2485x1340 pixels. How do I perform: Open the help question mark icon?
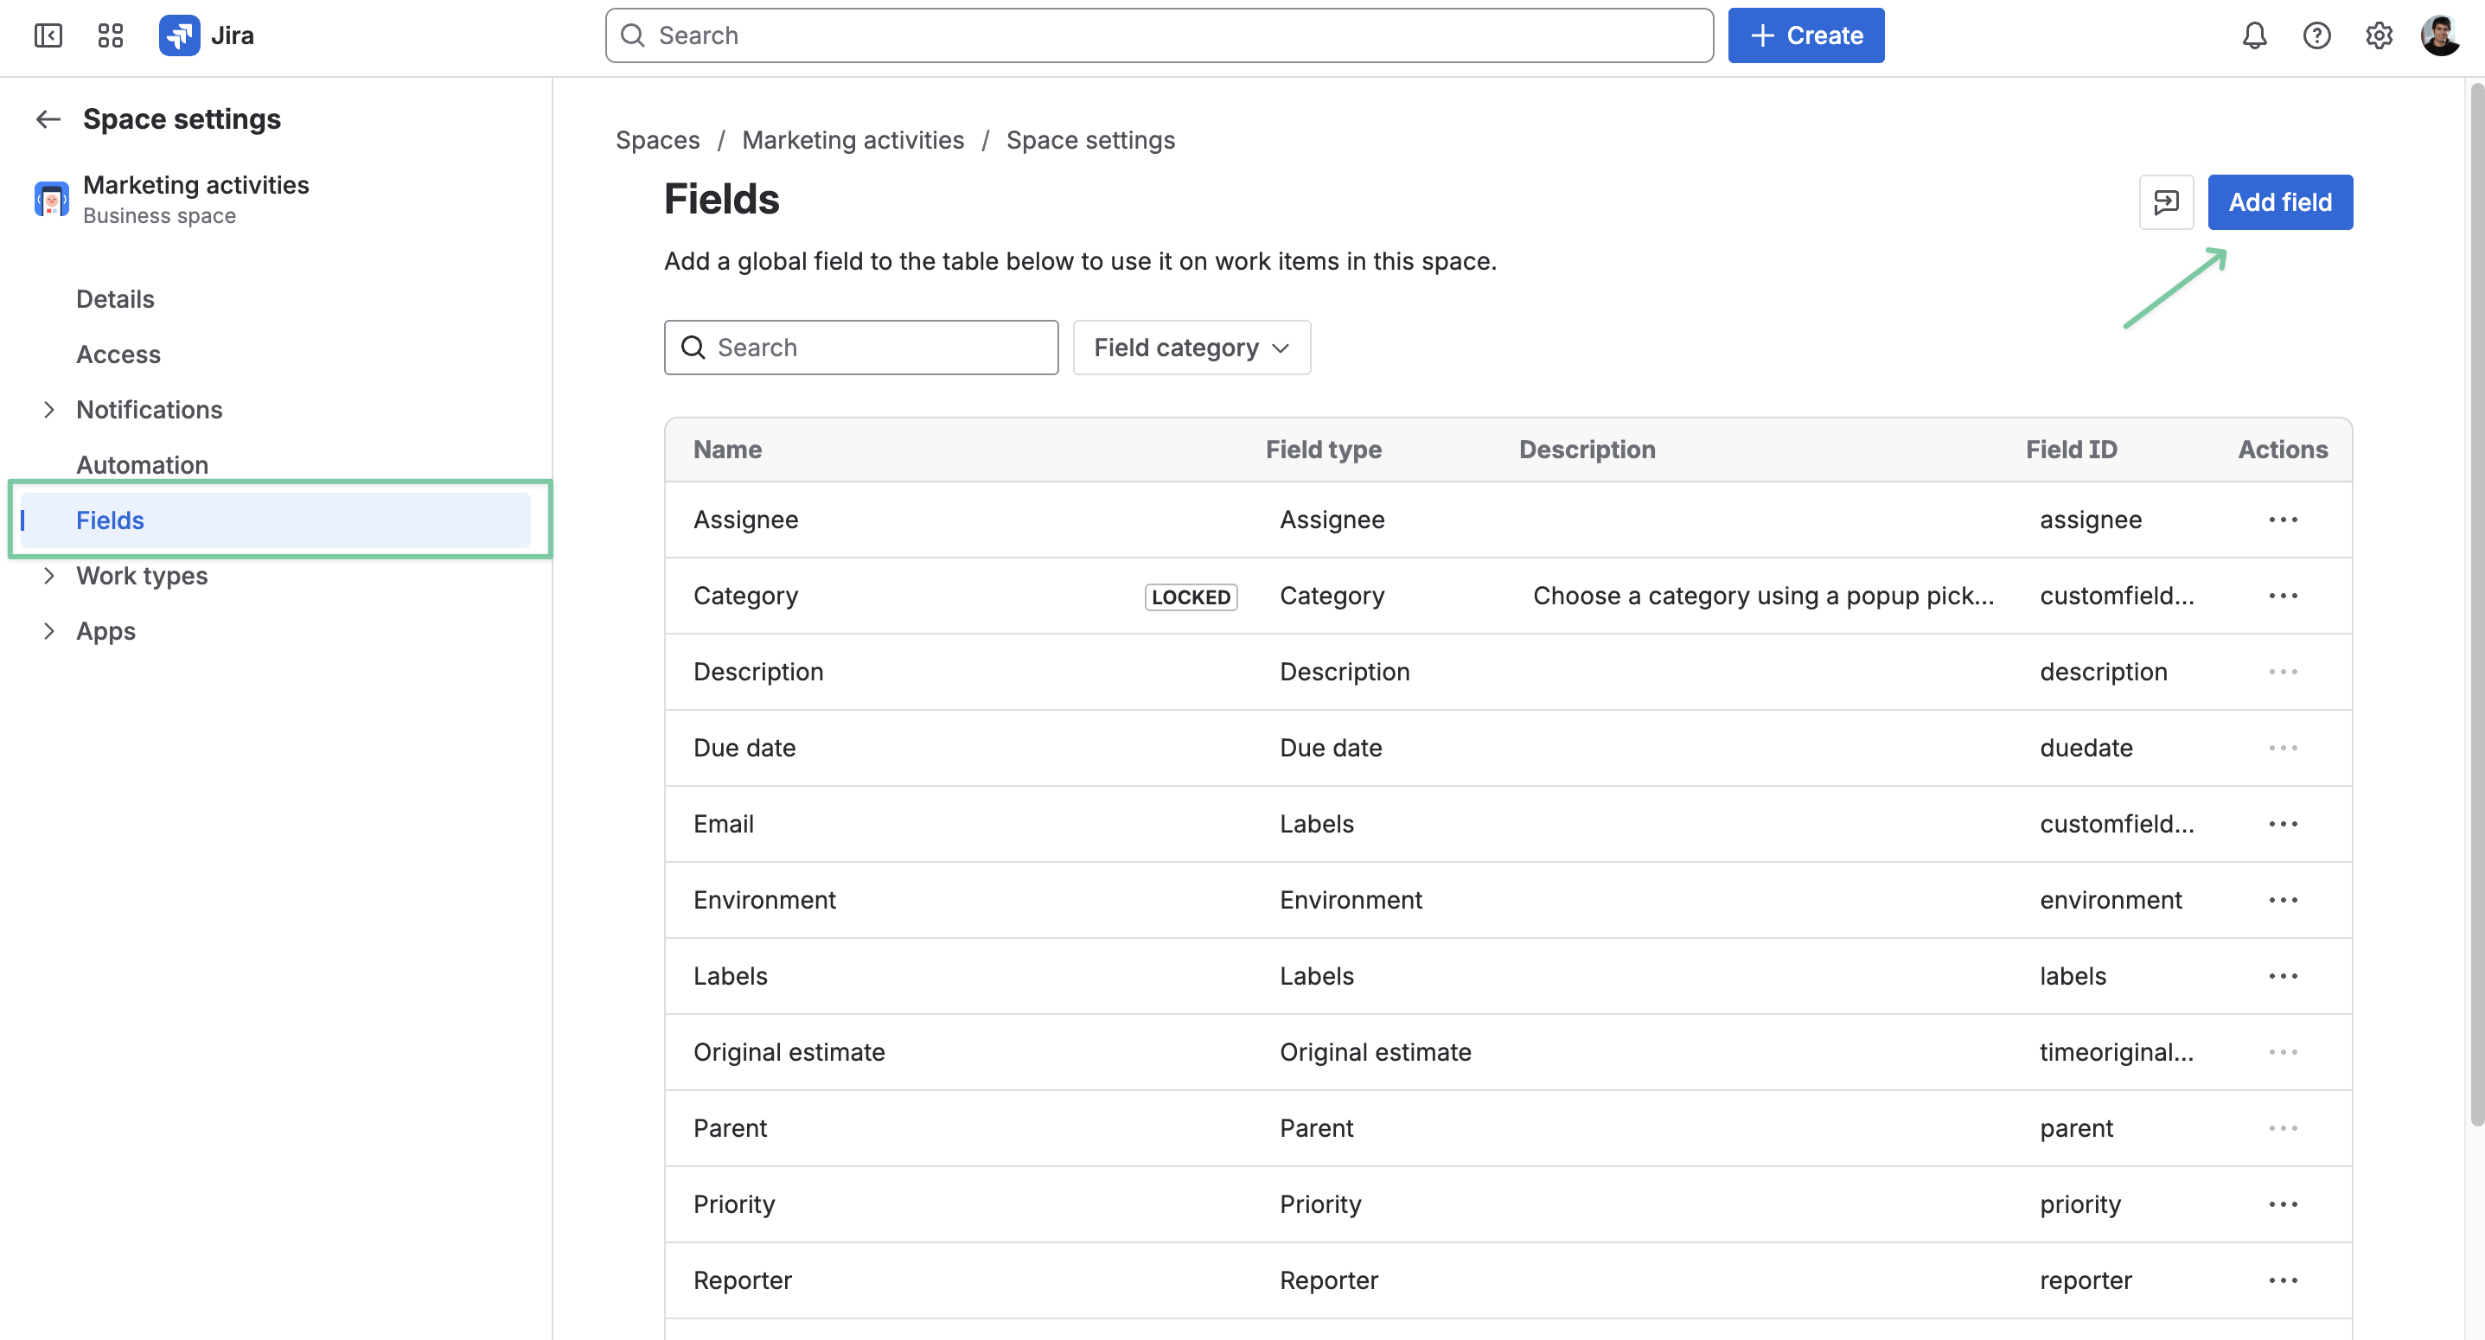pyautogui.click(x=2316, y=35)
